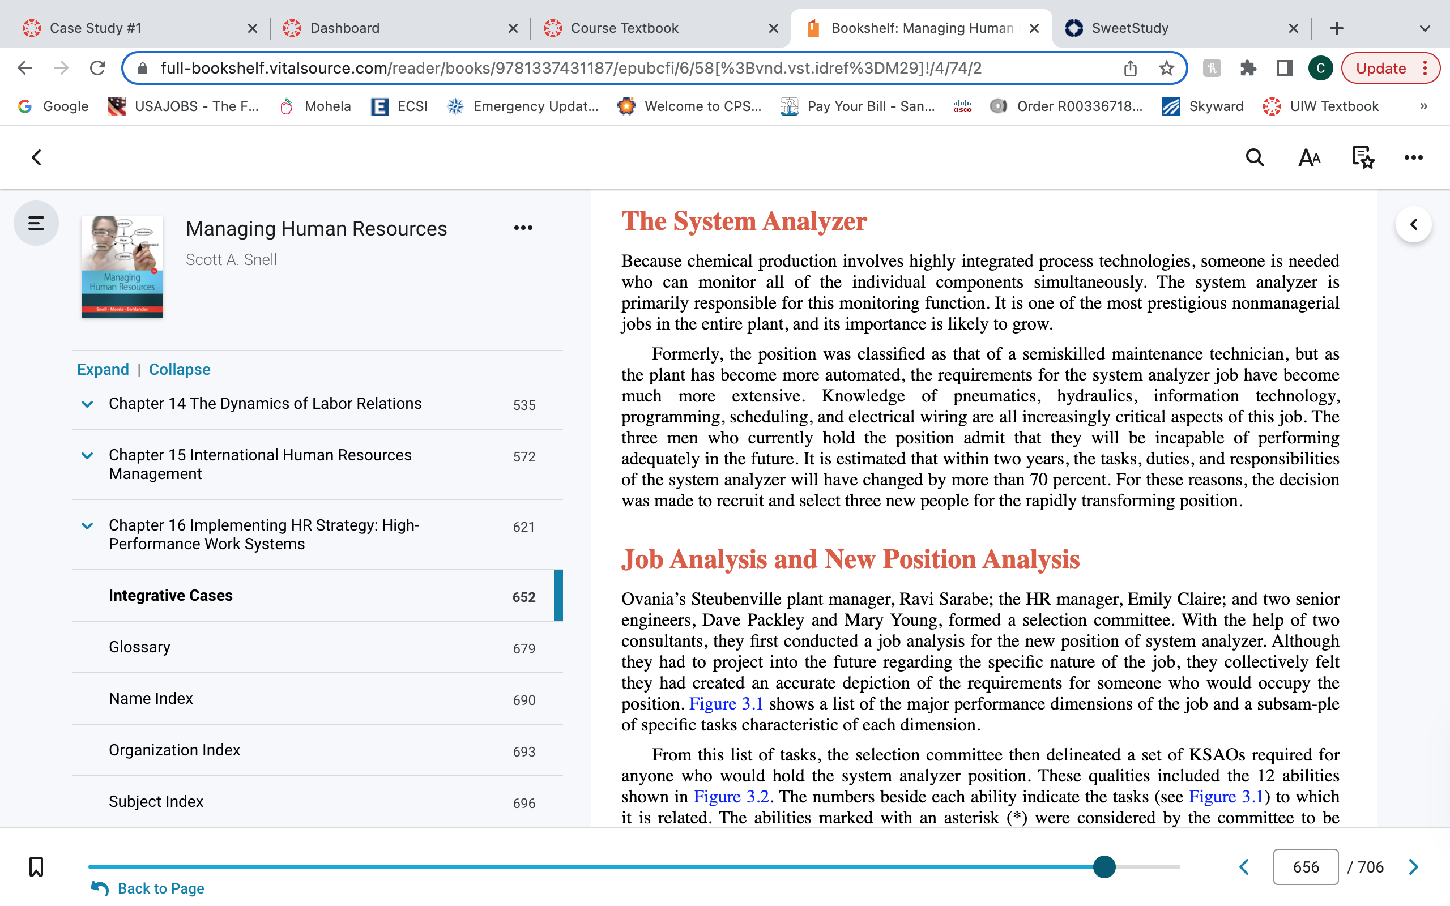This screenshot has width=1450, height=906.
Task: Click the reading progress slider handle
Action: [x=1104, y=866]
